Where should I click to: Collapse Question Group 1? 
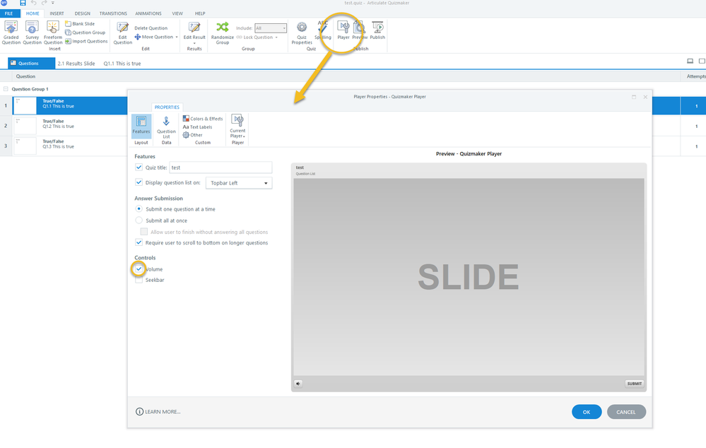(6, 89)
